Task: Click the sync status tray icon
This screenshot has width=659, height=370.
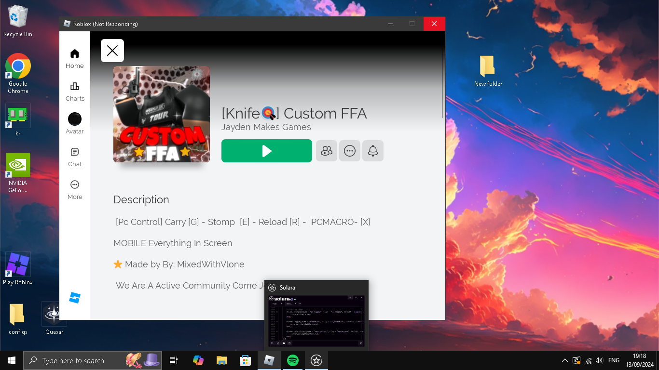Action: (577, 360)
